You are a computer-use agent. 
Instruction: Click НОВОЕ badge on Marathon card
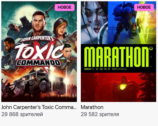pyautogui.click(x=144, y=7)
